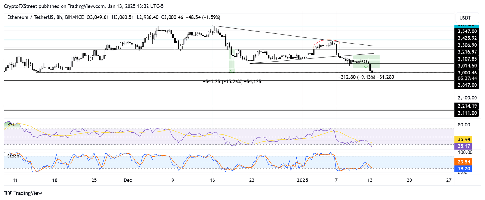Viewport: 485px width, 200px height.
Task: Click the 27 date on time axis
Action: (x=449, y=180)
